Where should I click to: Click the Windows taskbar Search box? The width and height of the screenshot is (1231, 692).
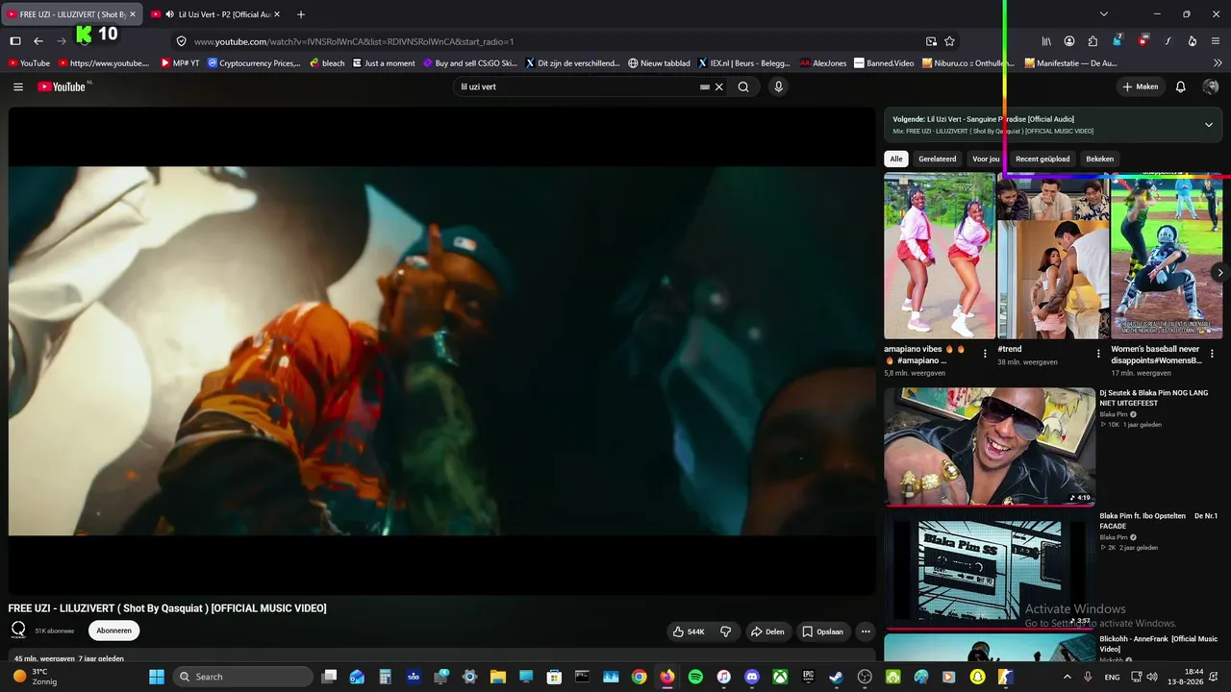point(243,677)
